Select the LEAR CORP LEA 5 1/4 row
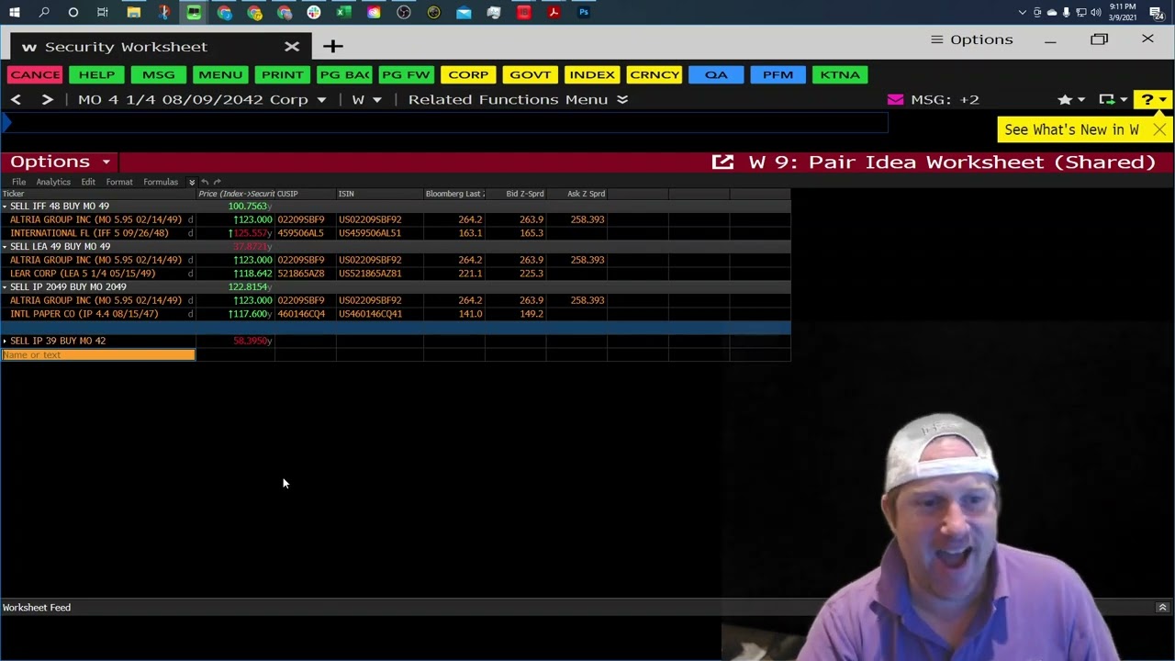This screenshot has height=661, width=1175. pyautogui.click(x=395, y=274)
